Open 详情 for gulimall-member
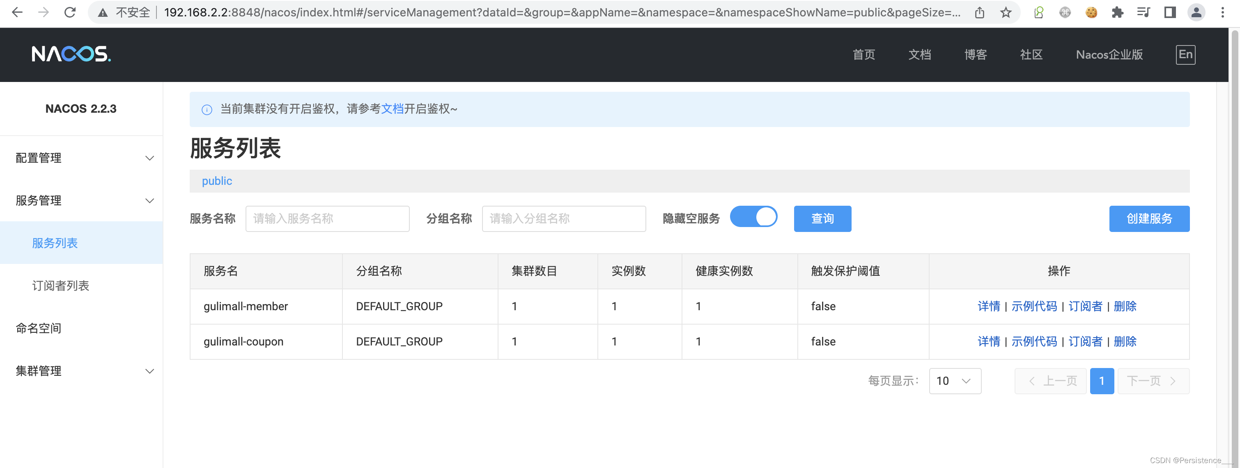The width and height of the screenshot is (1240, 468). point(989,306)
